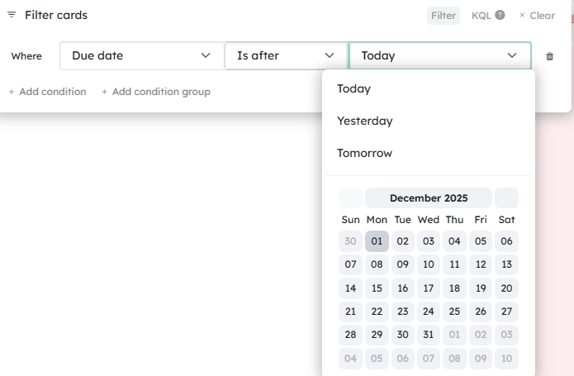This screenshot has width=574, height=376.
Task: Select Today from the date options
Action: 353,88
